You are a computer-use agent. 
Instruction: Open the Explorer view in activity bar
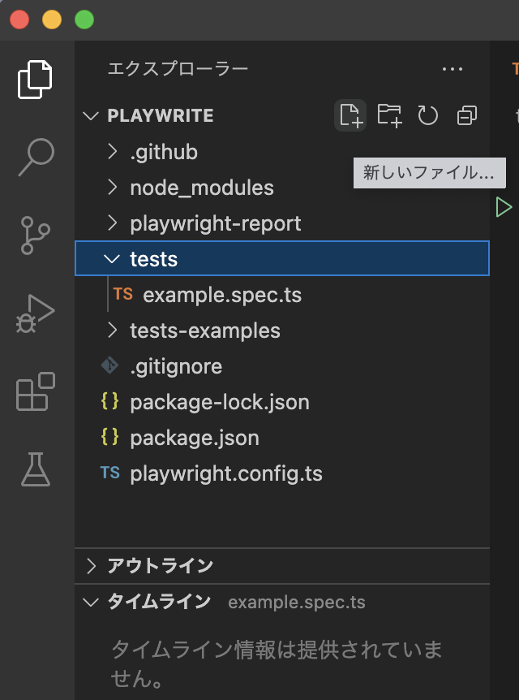tap(35, 80)
